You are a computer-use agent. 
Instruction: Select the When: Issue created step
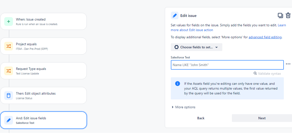(43, 21)
